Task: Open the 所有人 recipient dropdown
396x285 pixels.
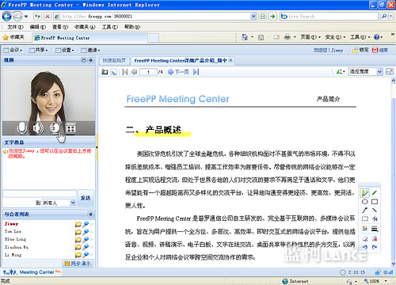Action: (x=59, y=203)
